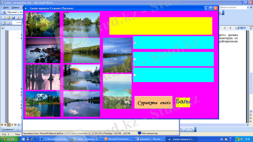Screen dimensions: 253x142
Task: Open the Файл menu
Action: [x=6, y=7]
